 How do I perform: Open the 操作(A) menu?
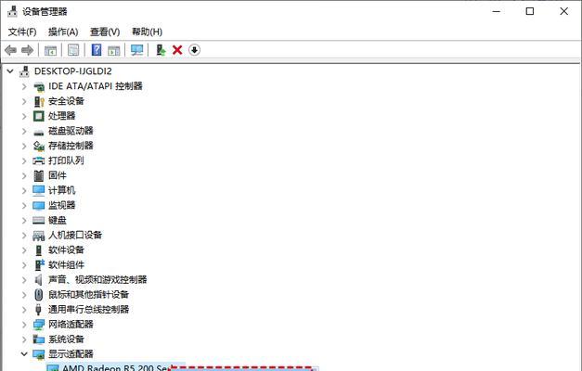click(x=63, y=32)
